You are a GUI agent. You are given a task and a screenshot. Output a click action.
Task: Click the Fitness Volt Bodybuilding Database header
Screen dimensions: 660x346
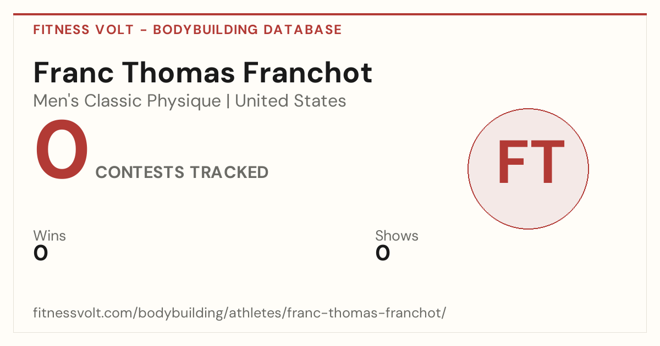click(188, 30)
